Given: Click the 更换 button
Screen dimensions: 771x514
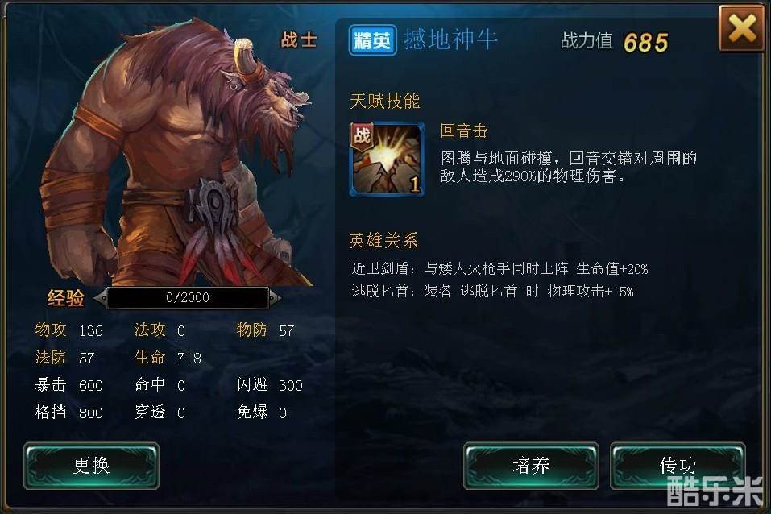Looking at the screenshot, I should [x=92, y=466].
